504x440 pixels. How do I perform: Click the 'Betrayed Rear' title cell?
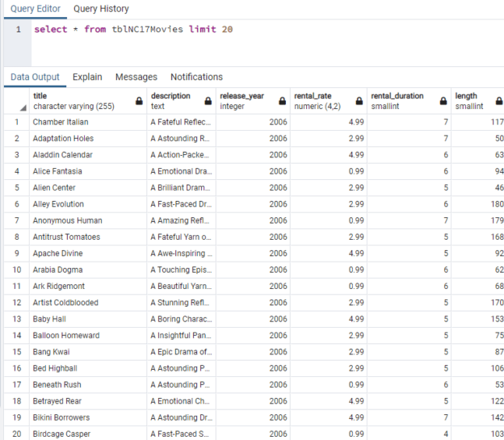(x=88, y=401)
